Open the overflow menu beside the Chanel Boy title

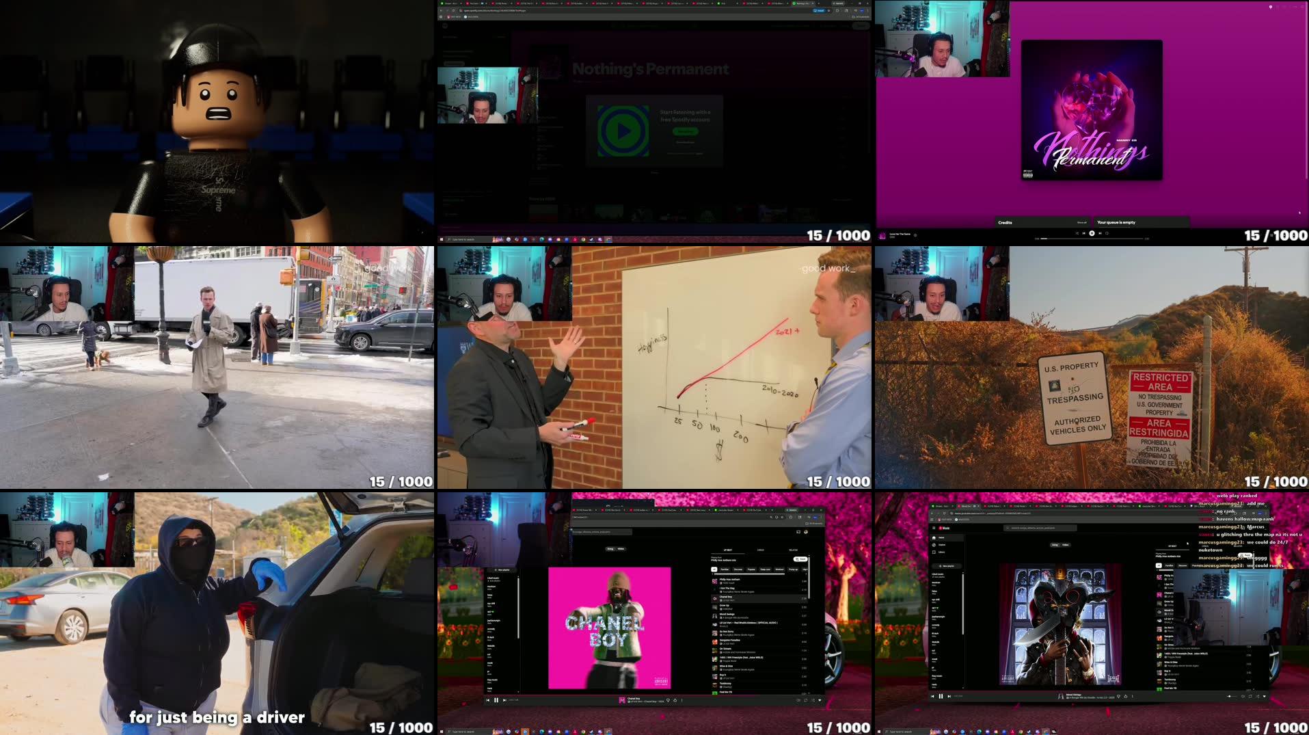pos(682,699)
